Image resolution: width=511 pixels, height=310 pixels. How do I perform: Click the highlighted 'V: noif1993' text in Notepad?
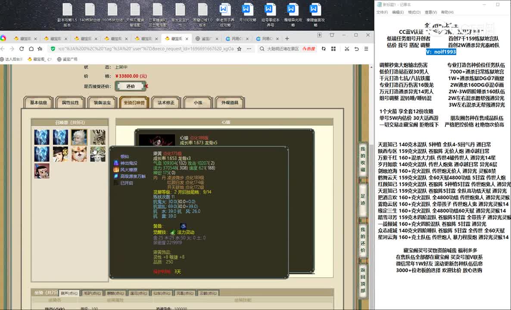[441, 52]
